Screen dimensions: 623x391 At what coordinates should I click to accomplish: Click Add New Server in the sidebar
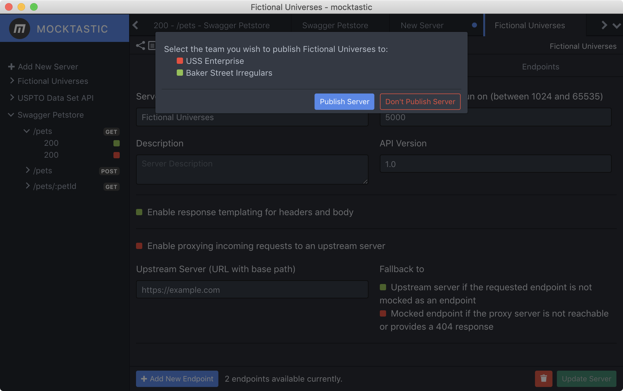click(x=43, y=67)
